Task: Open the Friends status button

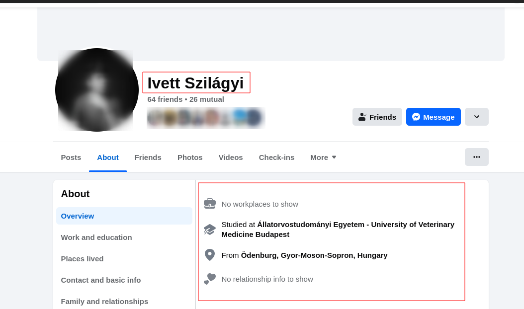Action: [x=377, y=117]
